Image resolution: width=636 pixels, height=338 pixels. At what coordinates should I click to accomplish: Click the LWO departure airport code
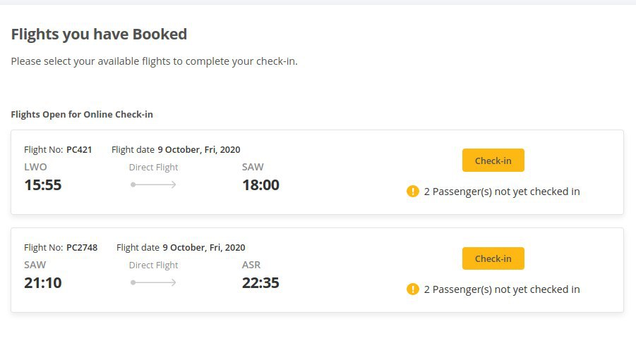(36, 167)
